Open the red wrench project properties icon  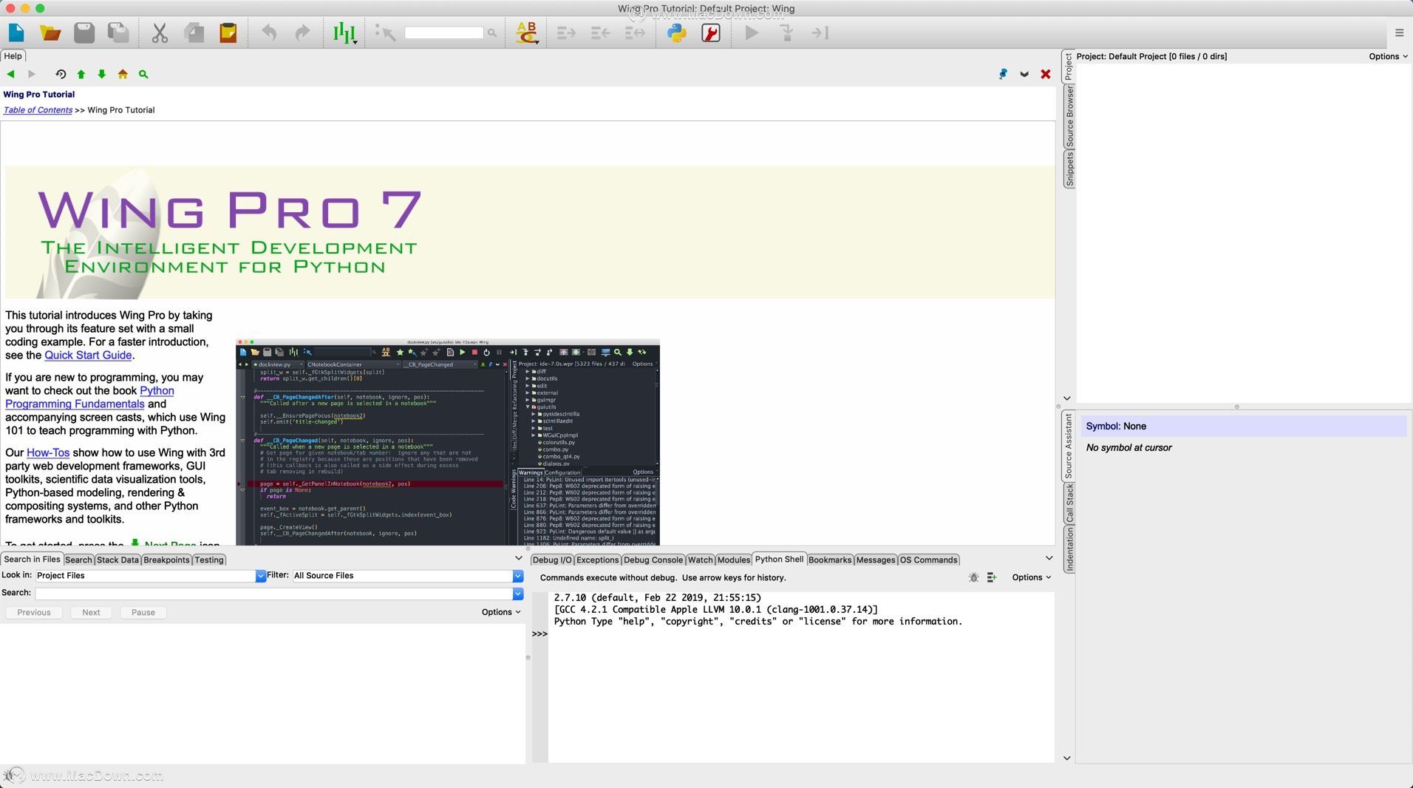point(711,33)
